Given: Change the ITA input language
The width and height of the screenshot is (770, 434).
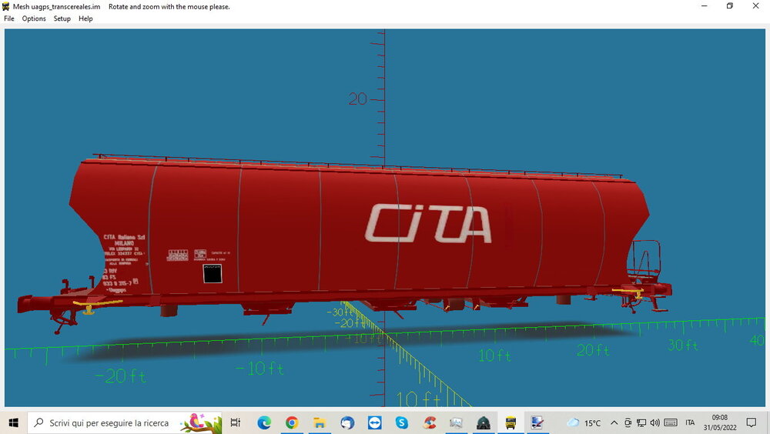Looking at the screenshot, I should (690, 422).
